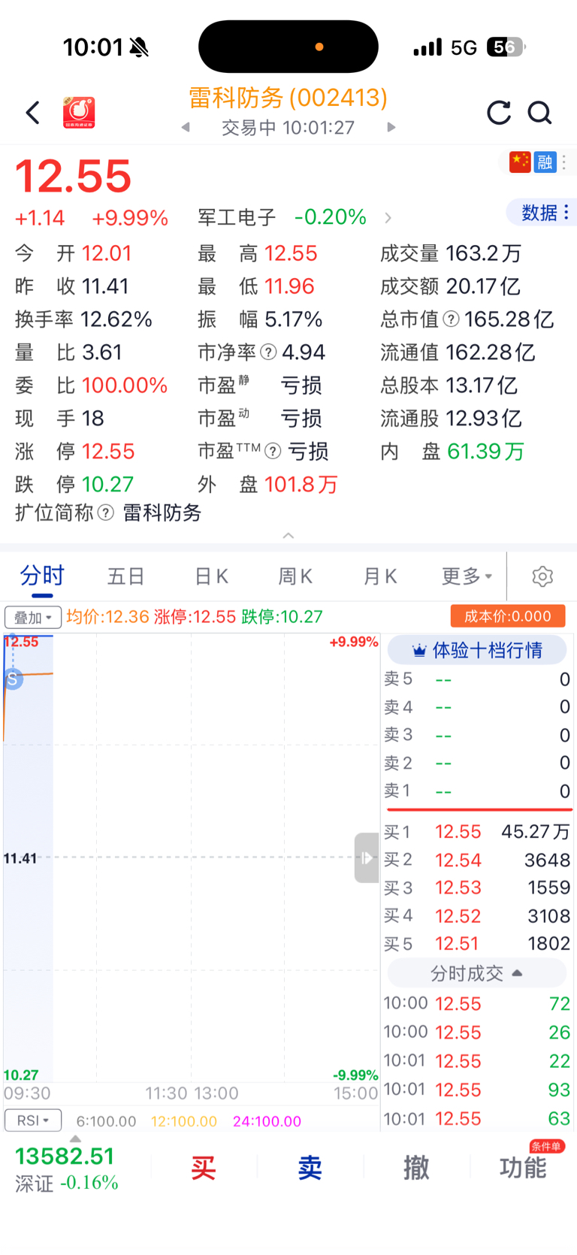The width and height of the screenshot is (577, 1255).
Task: Tap the blue 卖 sell button
Action: 310,1168
